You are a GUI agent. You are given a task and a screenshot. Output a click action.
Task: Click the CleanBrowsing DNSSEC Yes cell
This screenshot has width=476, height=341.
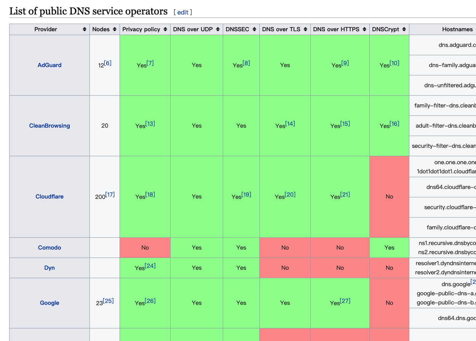click(x=241, y=126)
